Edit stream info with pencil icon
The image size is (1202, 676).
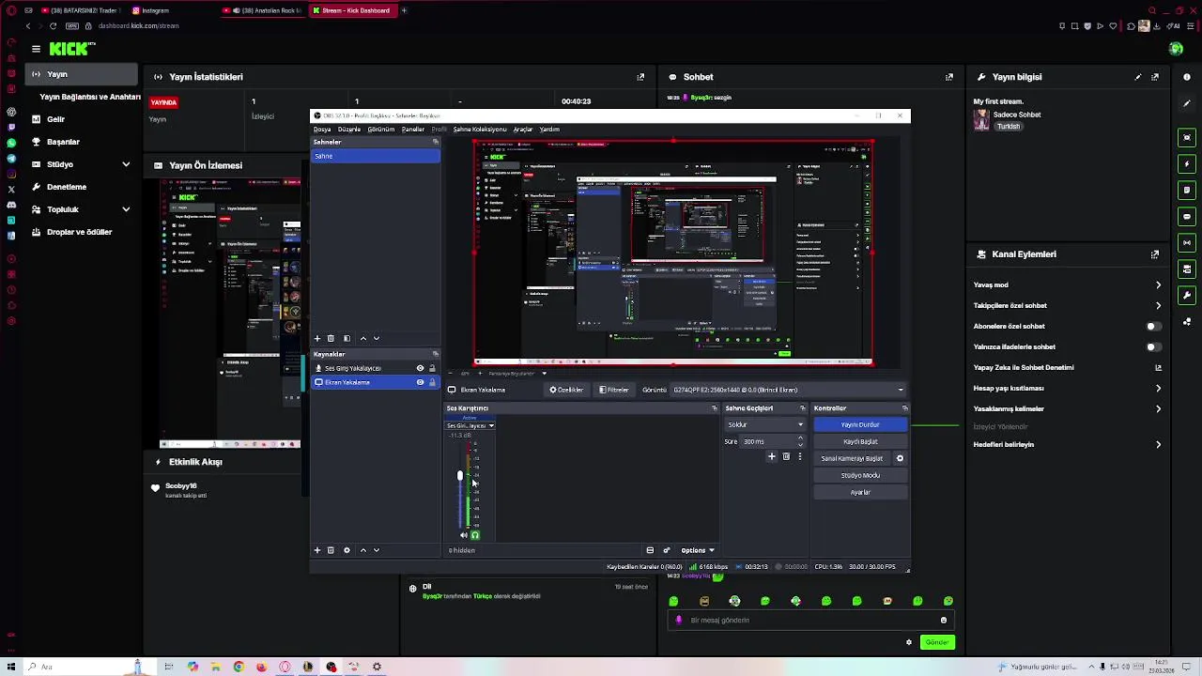(x=1138, y=77)
